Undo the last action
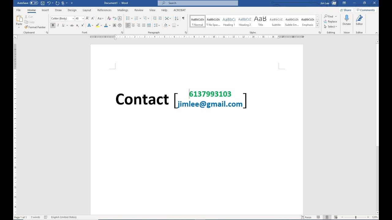This screenshot has height=220, width=392. 49,3
